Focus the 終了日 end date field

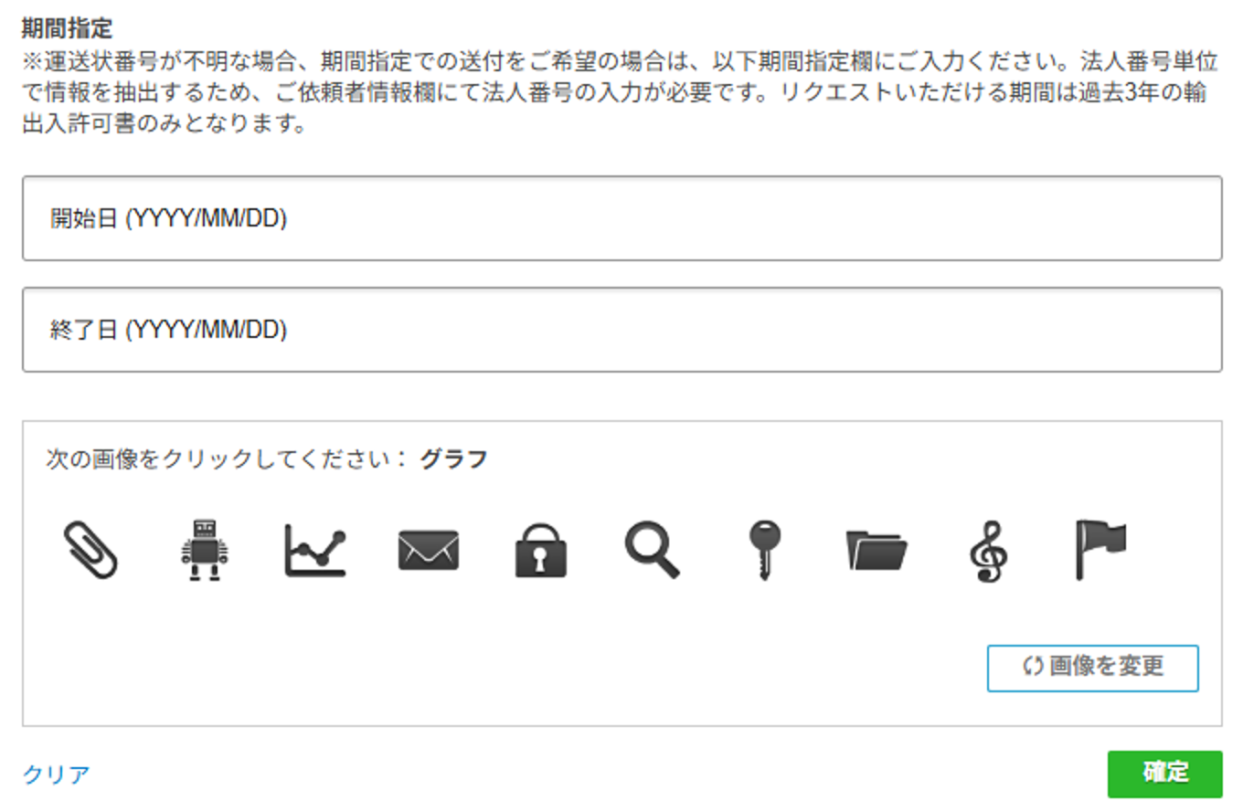[x=621, y=330]
